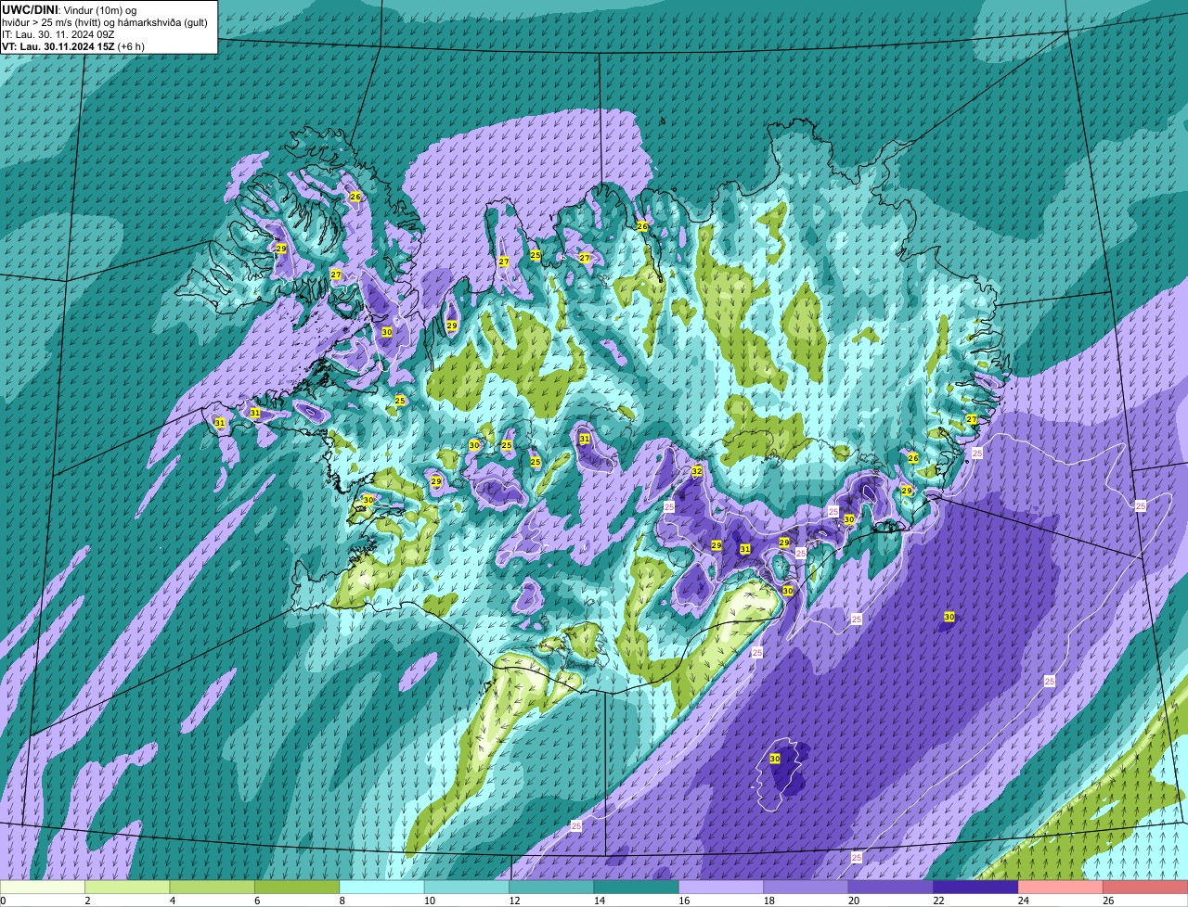The width and height of the screenshot is (1188, 907).
Task: Click the '4' tick label on color scale
Action: point(171,901)
